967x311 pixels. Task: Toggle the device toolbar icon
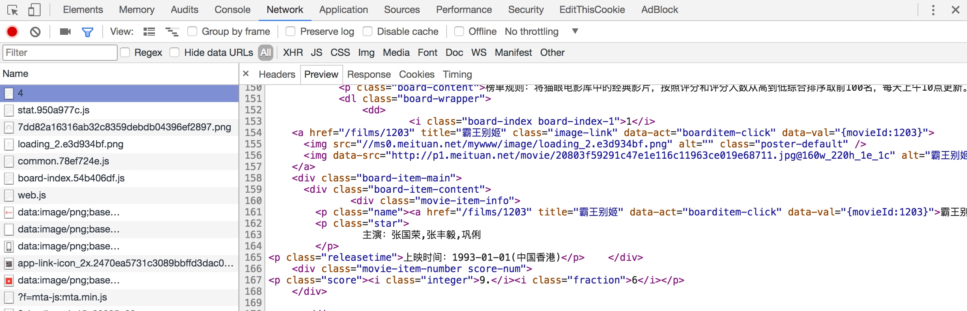click(x=34, y=10)
